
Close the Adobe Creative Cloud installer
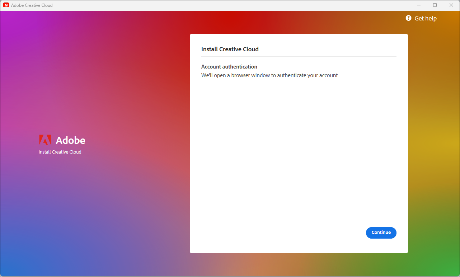[x=451, y=5]
